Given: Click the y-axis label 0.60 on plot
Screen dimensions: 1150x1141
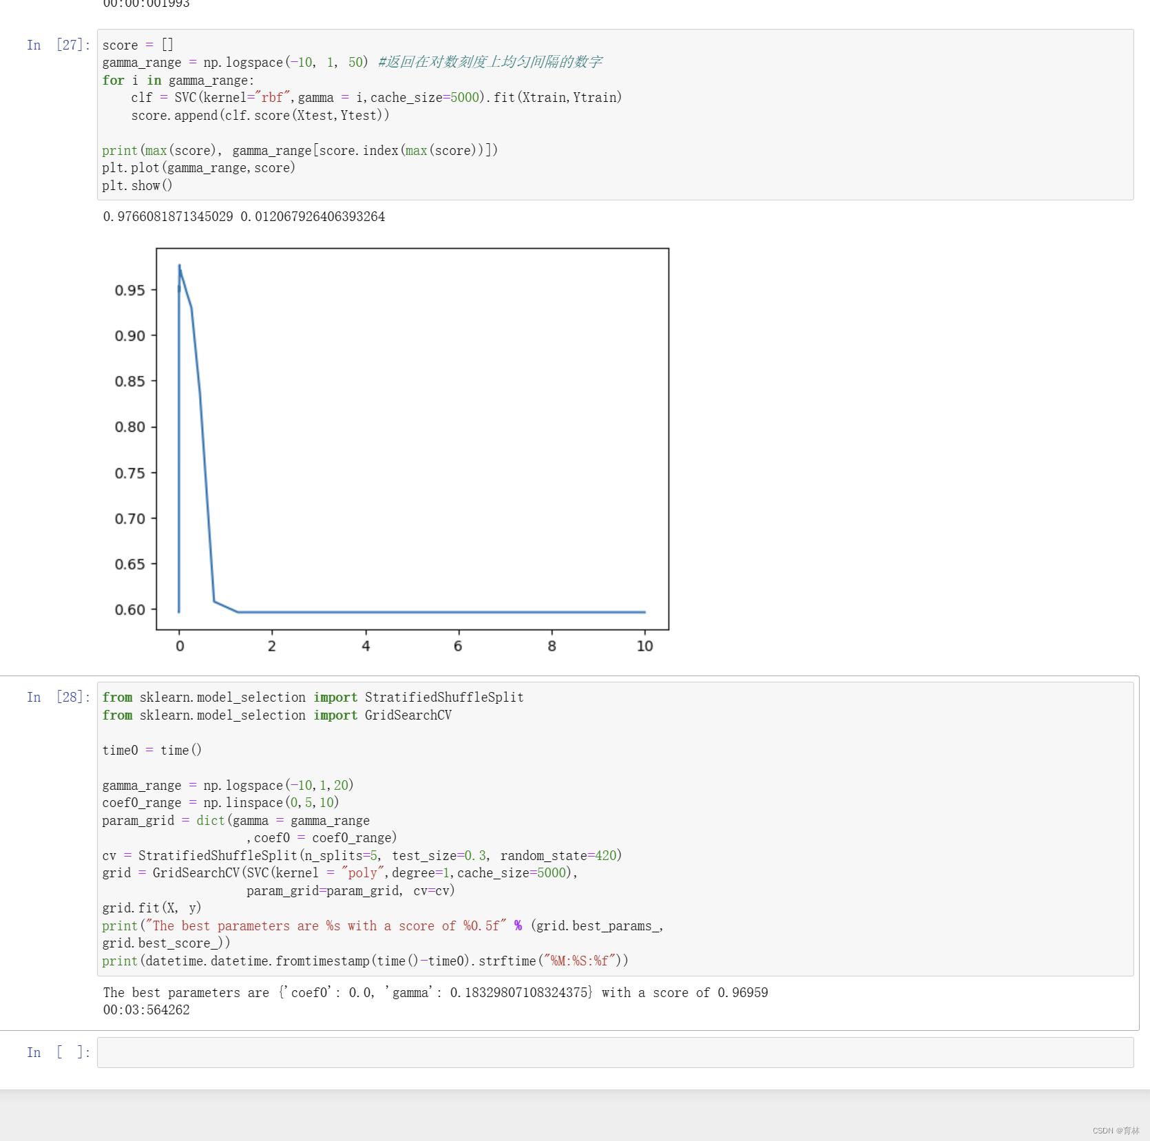Looking at the screenshot, I should point(129,609).
